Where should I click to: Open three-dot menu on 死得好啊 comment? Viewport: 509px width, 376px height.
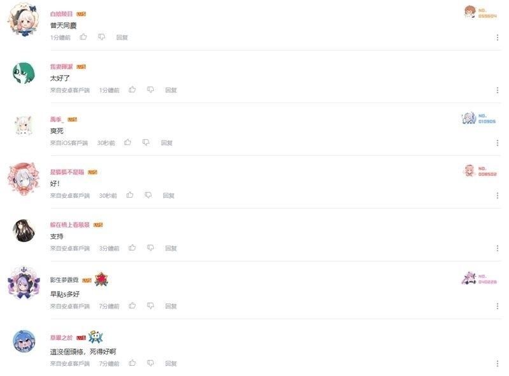tap(498, 363)
